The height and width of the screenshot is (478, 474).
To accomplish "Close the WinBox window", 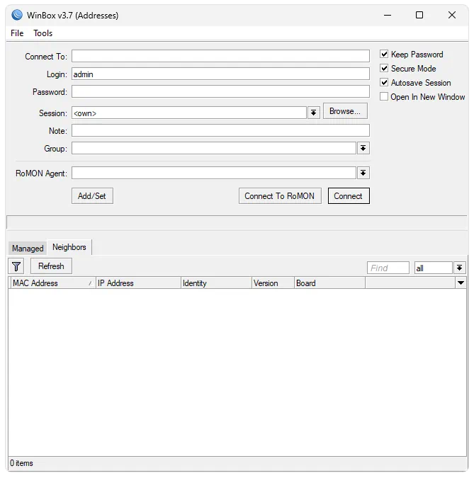I will click(452, 15).
